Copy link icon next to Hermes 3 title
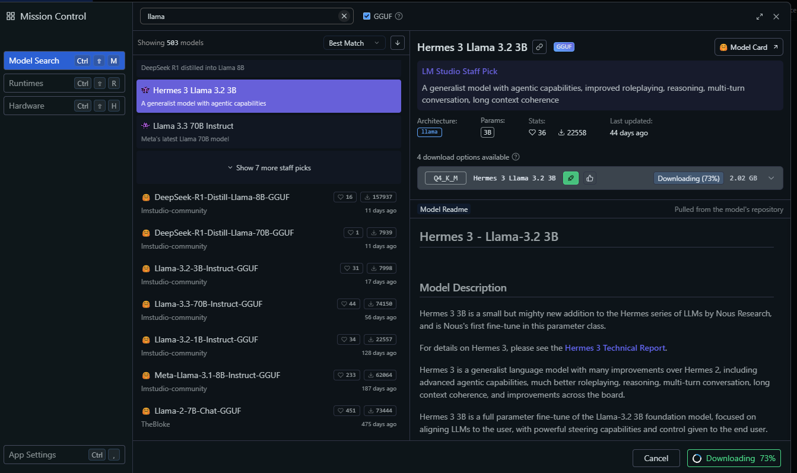797x473 pixels. pos(539,47)
